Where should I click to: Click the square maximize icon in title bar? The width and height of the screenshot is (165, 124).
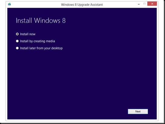tap(144, 4)
